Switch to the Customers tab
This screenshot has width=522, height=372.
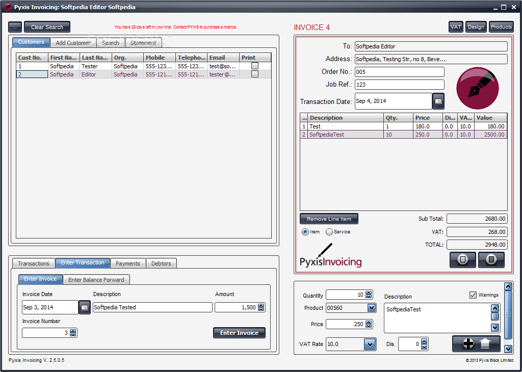tap(31, 42)
